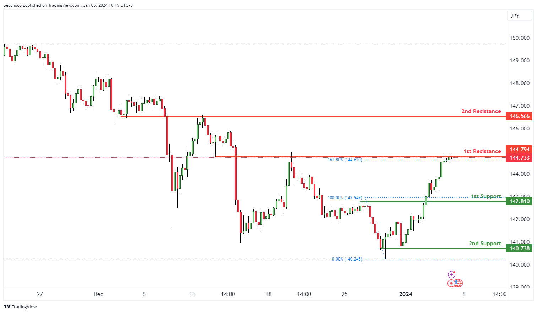Click the 140.738 green price label
The height and width of the screenshot is (313, 537).
click(519, 248)
